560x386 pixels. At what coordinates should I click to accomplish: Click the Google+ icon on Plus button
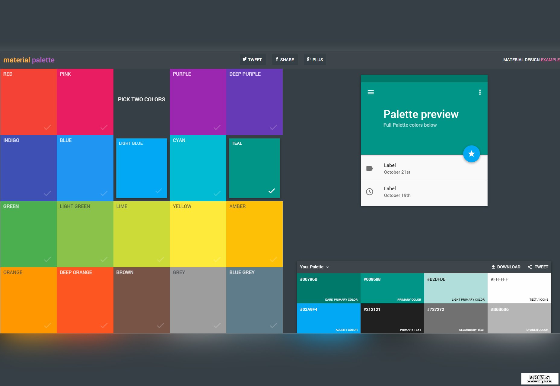308,59
